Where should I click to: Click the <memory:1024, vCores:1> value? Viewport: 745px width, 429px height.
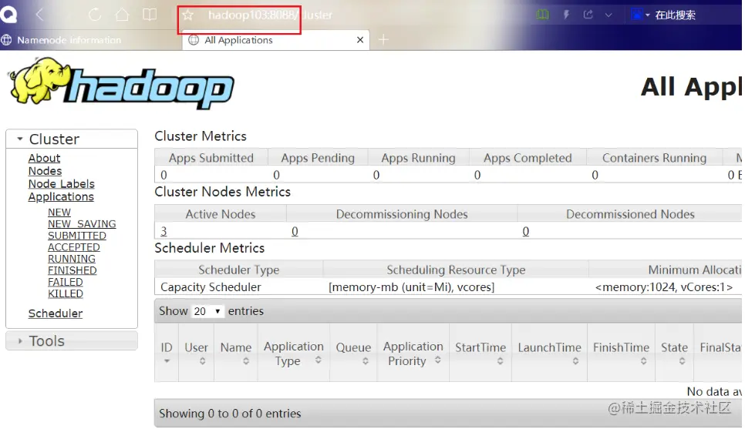click(664, 287)
